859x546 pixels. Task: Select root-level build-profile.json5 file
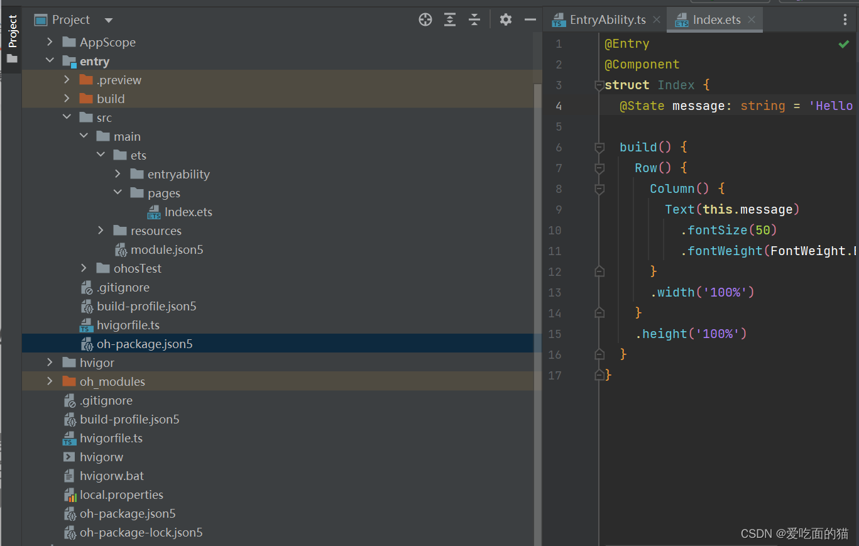(129, 419)
